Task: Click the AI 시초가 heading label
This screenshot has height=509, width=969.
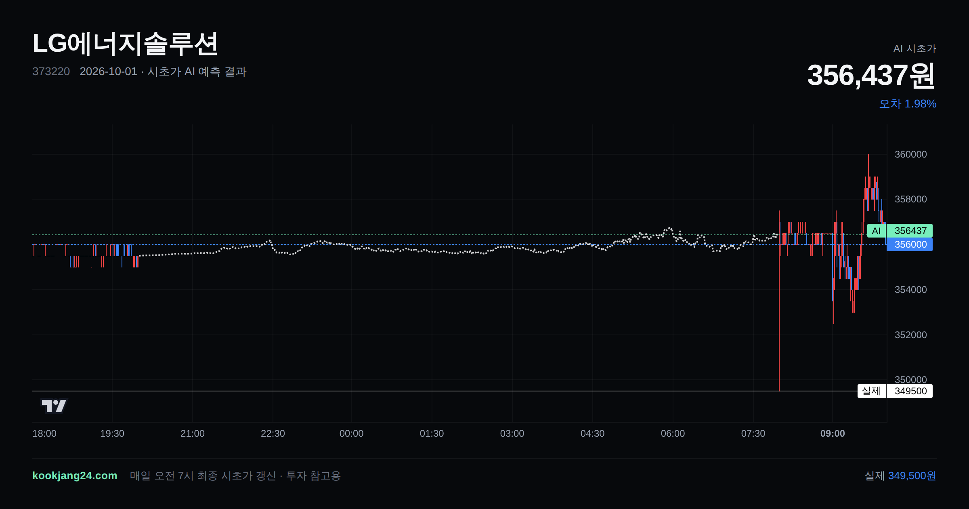Action: pos(914,48)
